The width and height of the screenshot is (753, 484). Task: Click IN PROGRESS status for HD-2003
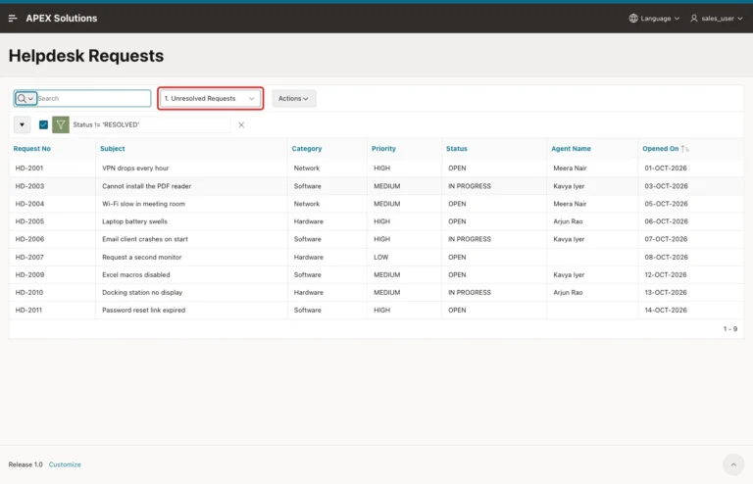(470, 186)
